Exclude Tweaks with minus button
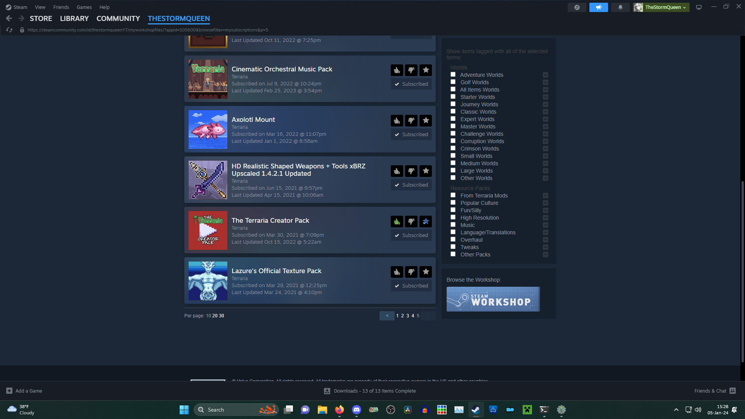 (x=545, y=247)
